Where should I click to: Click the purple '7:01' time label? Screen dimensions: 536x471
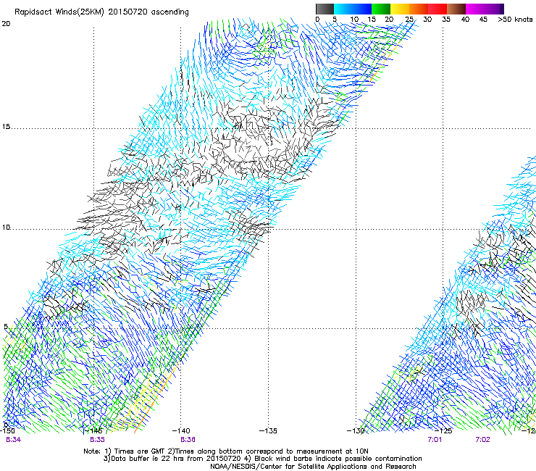click(x=435, y=440)
